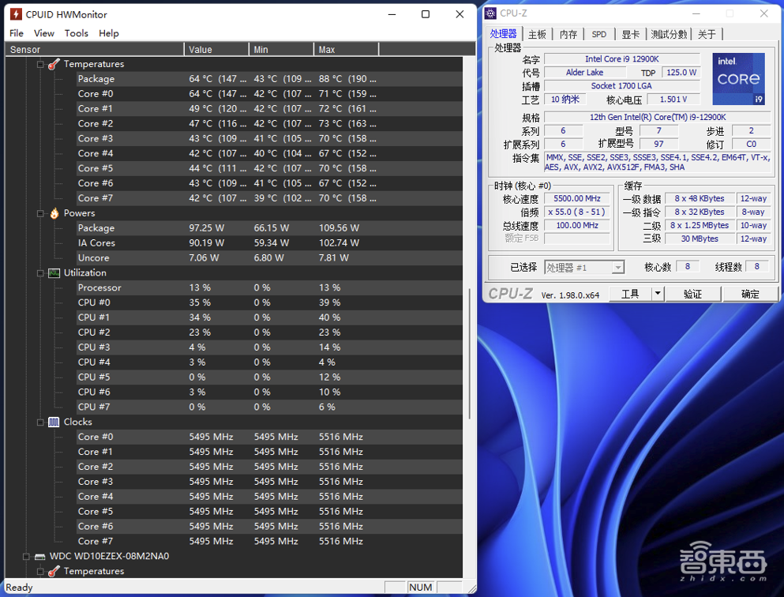Click the HWMonitor vertical scrollbar
784x597 pixels.
(x=470, y=355)
